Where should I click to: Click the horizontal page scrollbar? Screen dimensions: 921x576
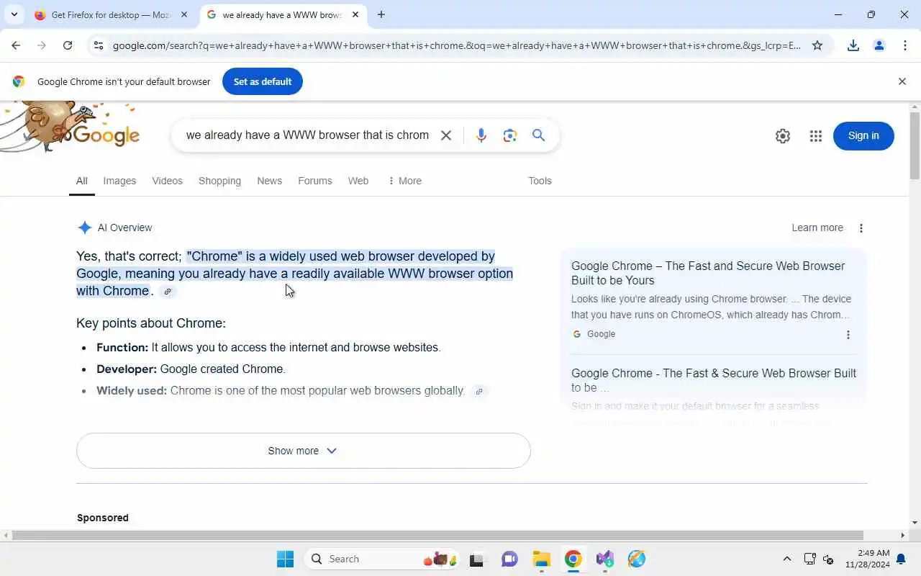click(437, 535)
